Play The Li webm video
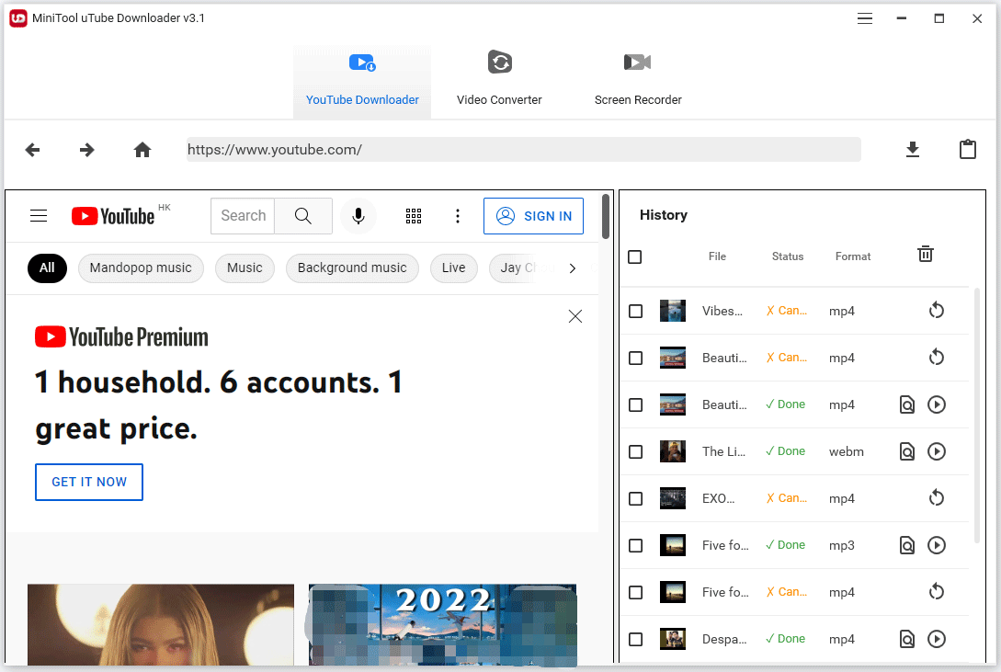This screenshot has height=672, width=1001. [x=936, y=451]
